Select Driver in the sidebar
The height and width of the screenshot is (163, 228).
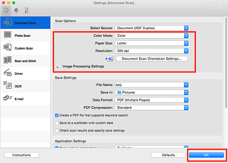tap(25, 73)
